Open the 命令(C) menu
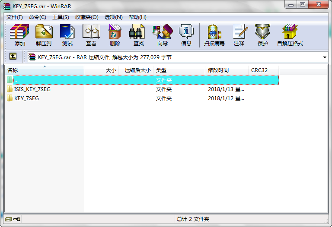The height and width of the screenshot is (227, 332). point(38,17)
